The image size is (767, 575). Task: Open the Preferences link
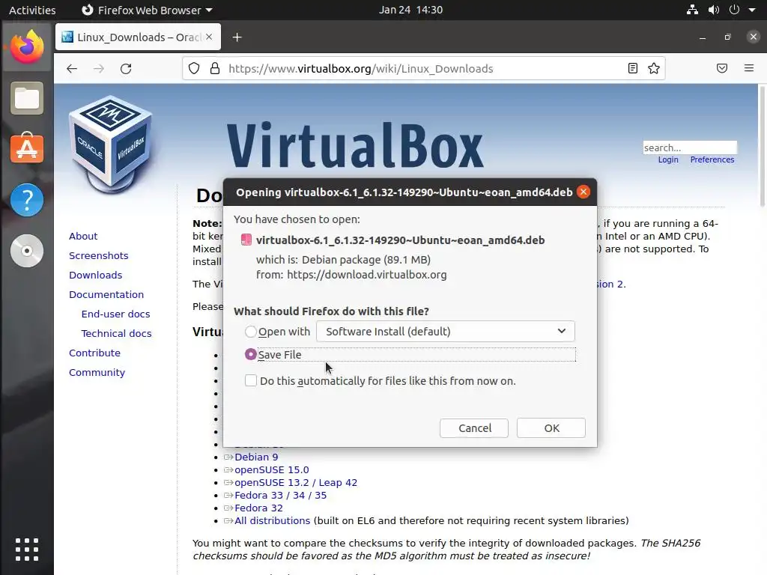coord(712,160)
